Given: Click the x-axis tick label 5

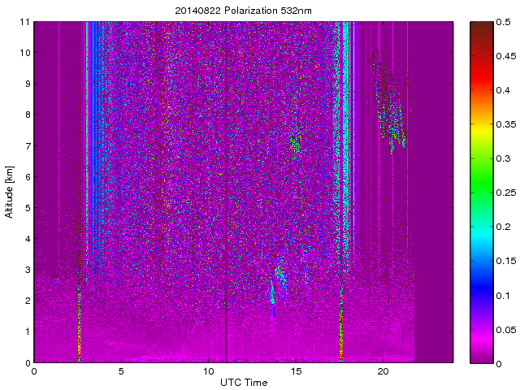Looking at the screenshot, I should (121, 371).
